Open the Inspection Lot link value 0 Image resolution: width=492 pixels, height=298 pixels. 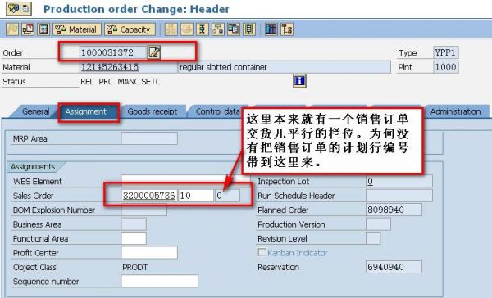371,182
